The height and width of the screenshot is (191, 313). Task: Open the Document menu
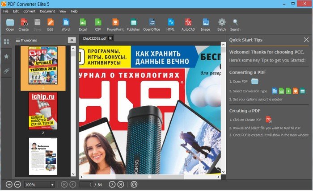click(47, 11)
